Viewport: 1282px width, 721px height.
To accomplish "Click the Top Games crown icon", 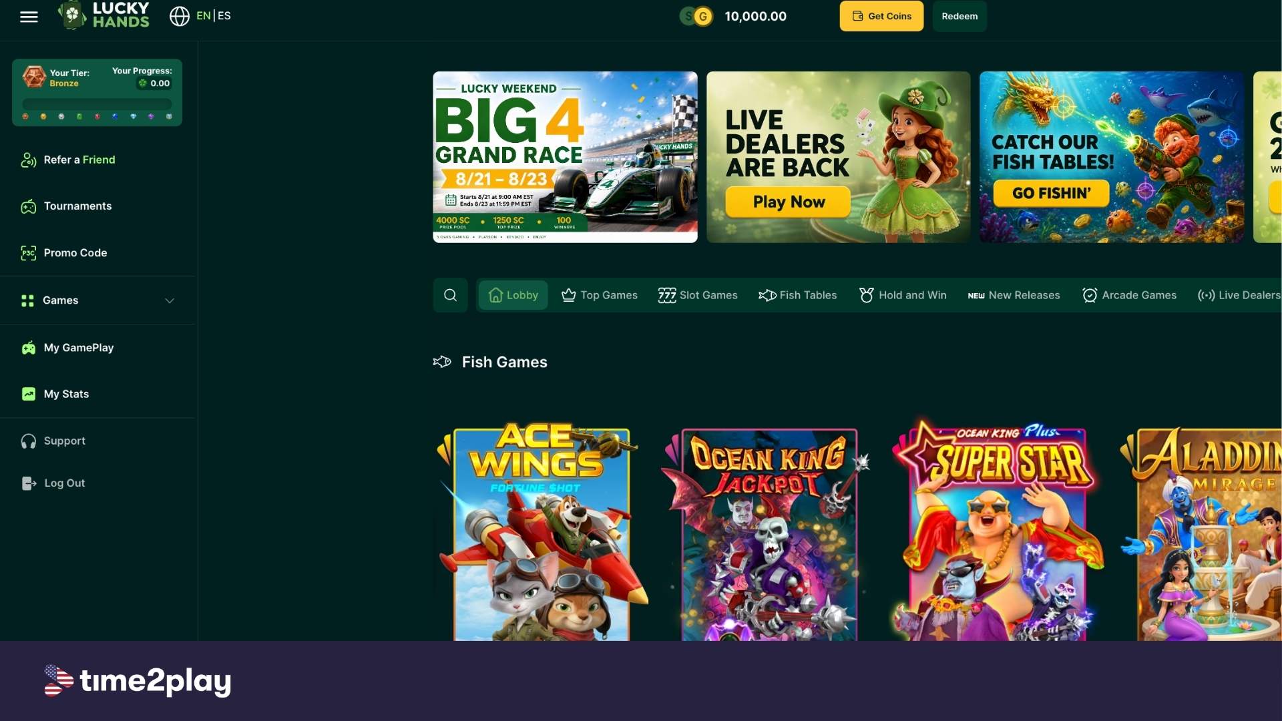I will click(x=568, y=295).
